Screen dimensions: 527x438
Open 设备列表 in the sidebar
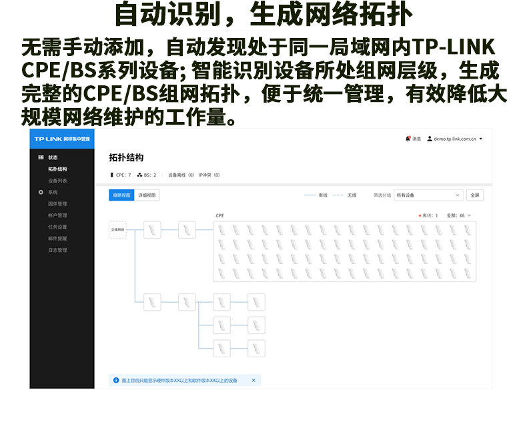coord(57,181)
